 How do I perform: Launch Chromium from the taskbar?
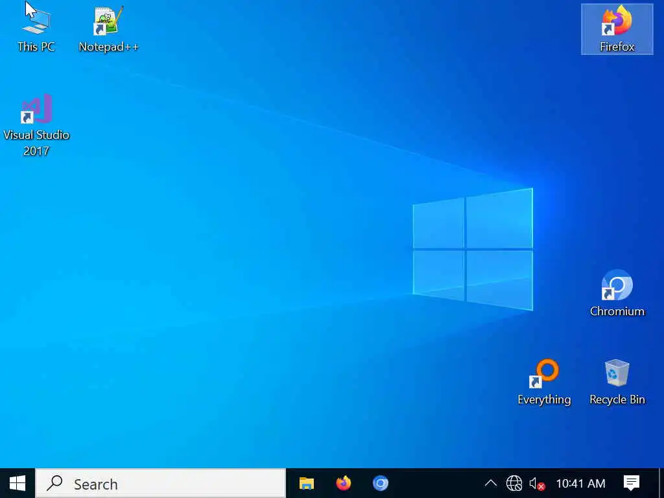[380, 483]
